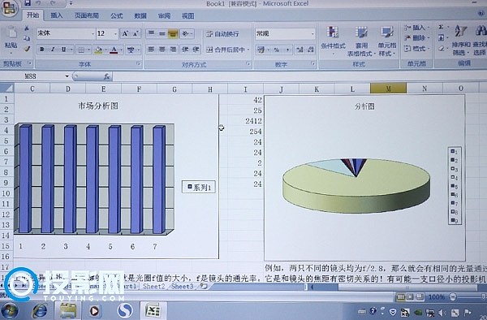Click the Paste (粘贴) clipboard icon
487x320 pixels.
point(11,32)
